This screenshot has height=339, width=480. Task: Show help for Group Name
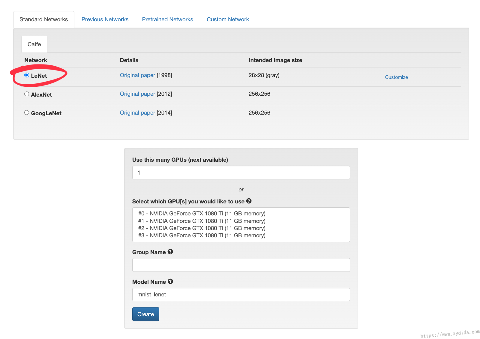point(170,252)
